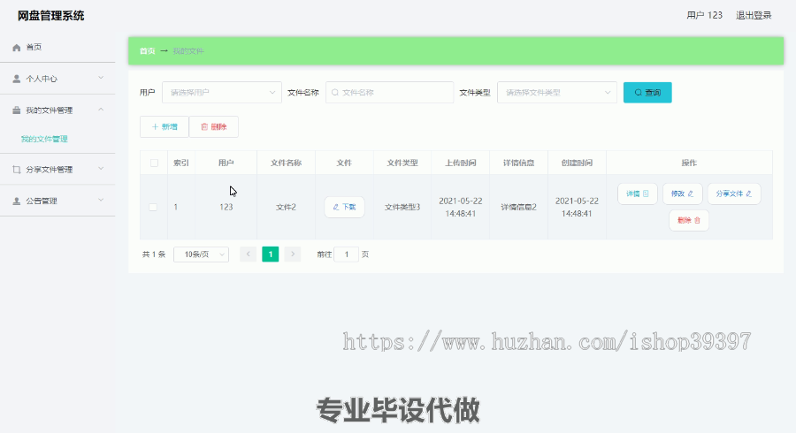
Task: Open the 10条/页 page size dropdown
Action: pyautogui.click(x=201, y=254)
